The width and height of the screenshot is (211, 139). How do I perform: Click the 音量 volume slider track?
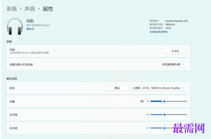(x=169, y=101)
